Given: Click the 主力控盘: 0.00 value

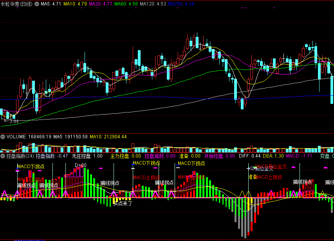Looking at the screenshot, I should coord(125,156).
